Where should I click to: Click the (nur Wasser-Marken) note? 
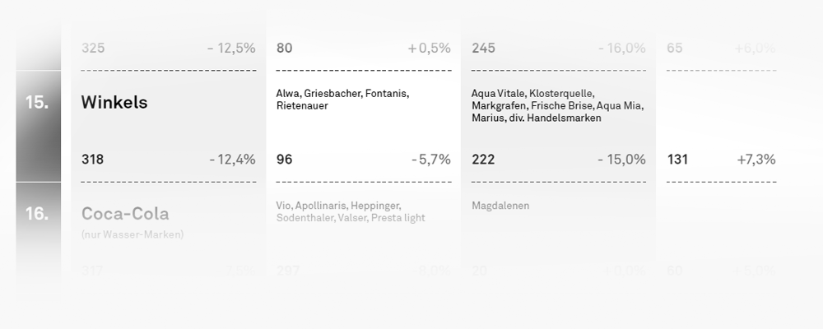tap(133, 235)
